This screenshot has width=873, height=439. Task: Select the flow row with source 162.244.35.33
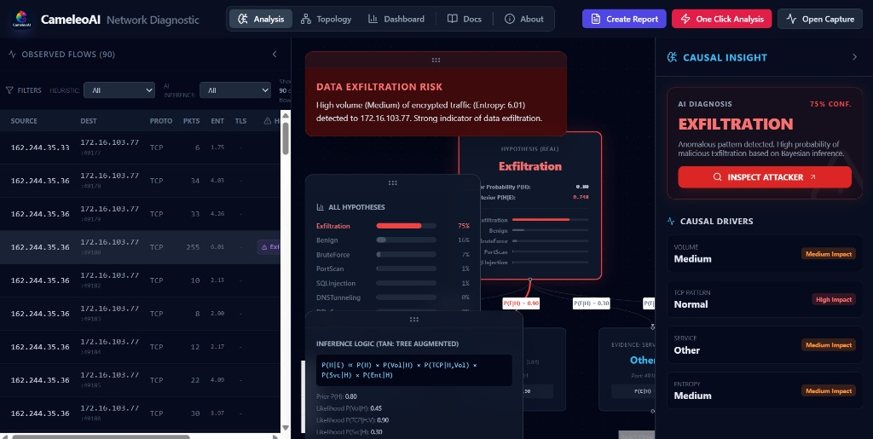140,147
